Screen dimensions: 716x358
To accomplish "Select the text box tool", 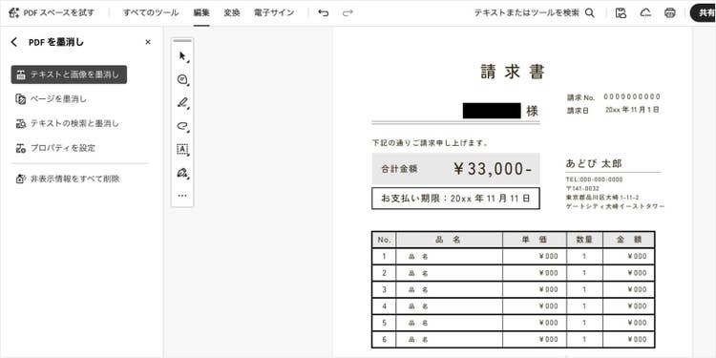I will click(x=182, y=149).
